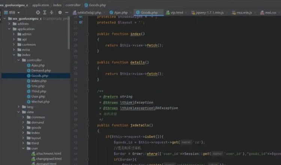Screen dimensions: 281x165
Task: Click the locate opened file target icon
Action: (x=37, y=12)
